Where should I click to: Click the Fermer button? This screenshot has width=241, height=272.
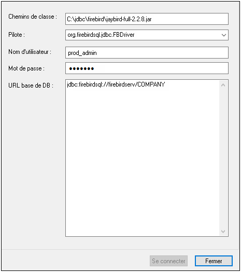click(214, 261)
